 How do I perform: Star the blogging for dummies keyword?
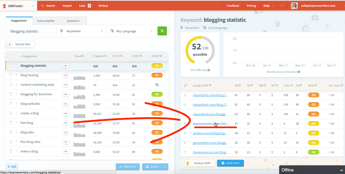click(17, 94)
